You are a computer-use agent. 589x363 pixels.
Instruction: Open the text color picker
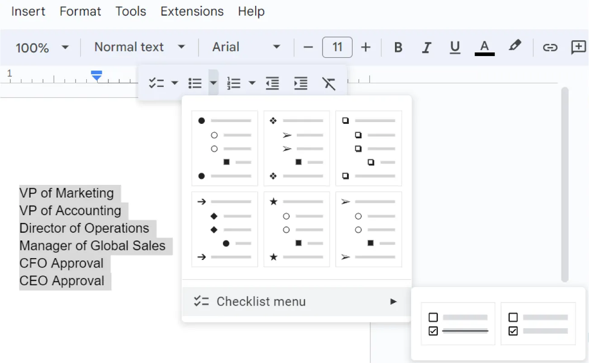pyautogui.click(x=484, y=47)
